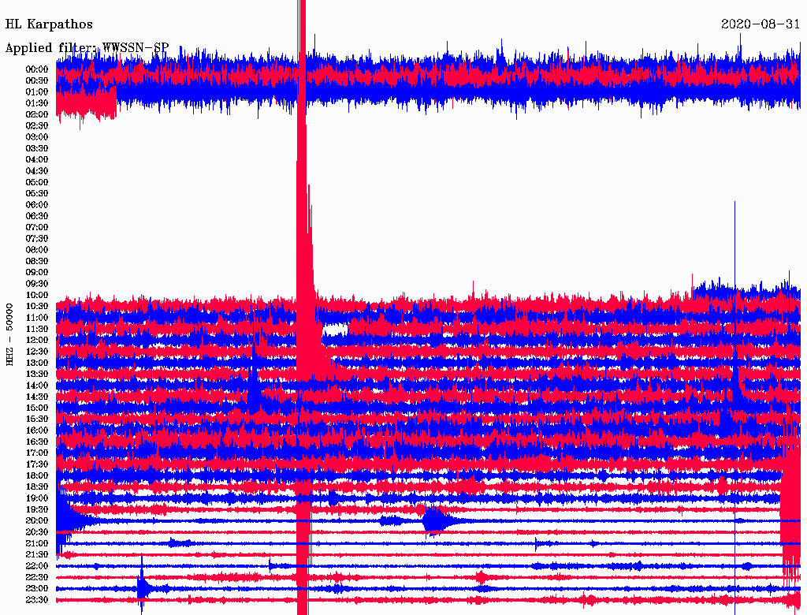Select the '05:00' time label

(37, 182)
